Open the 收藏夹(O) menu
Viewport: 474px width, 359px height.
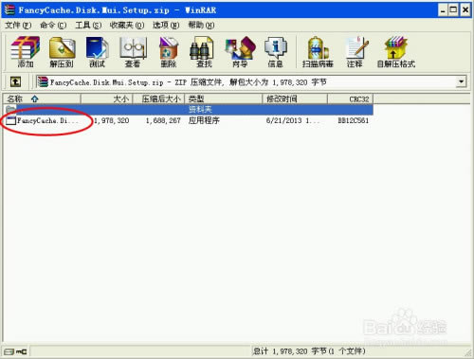click(127, 25)
